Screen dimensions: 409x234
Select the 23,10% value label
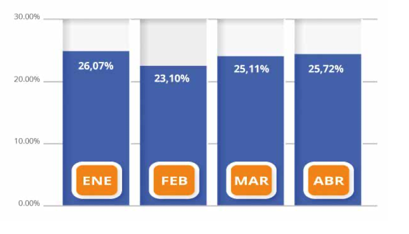click(172, 79)
